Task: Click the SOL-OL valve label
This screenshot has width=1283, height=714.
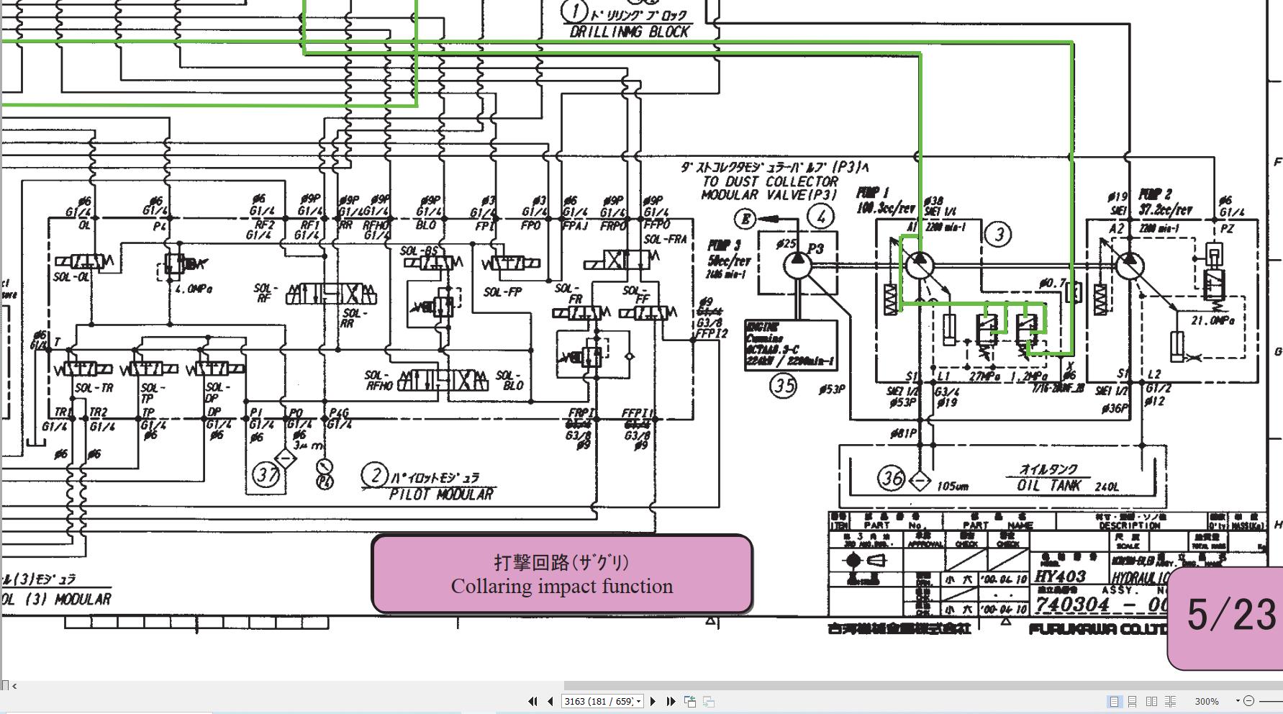Action: (x=72, y=276)
